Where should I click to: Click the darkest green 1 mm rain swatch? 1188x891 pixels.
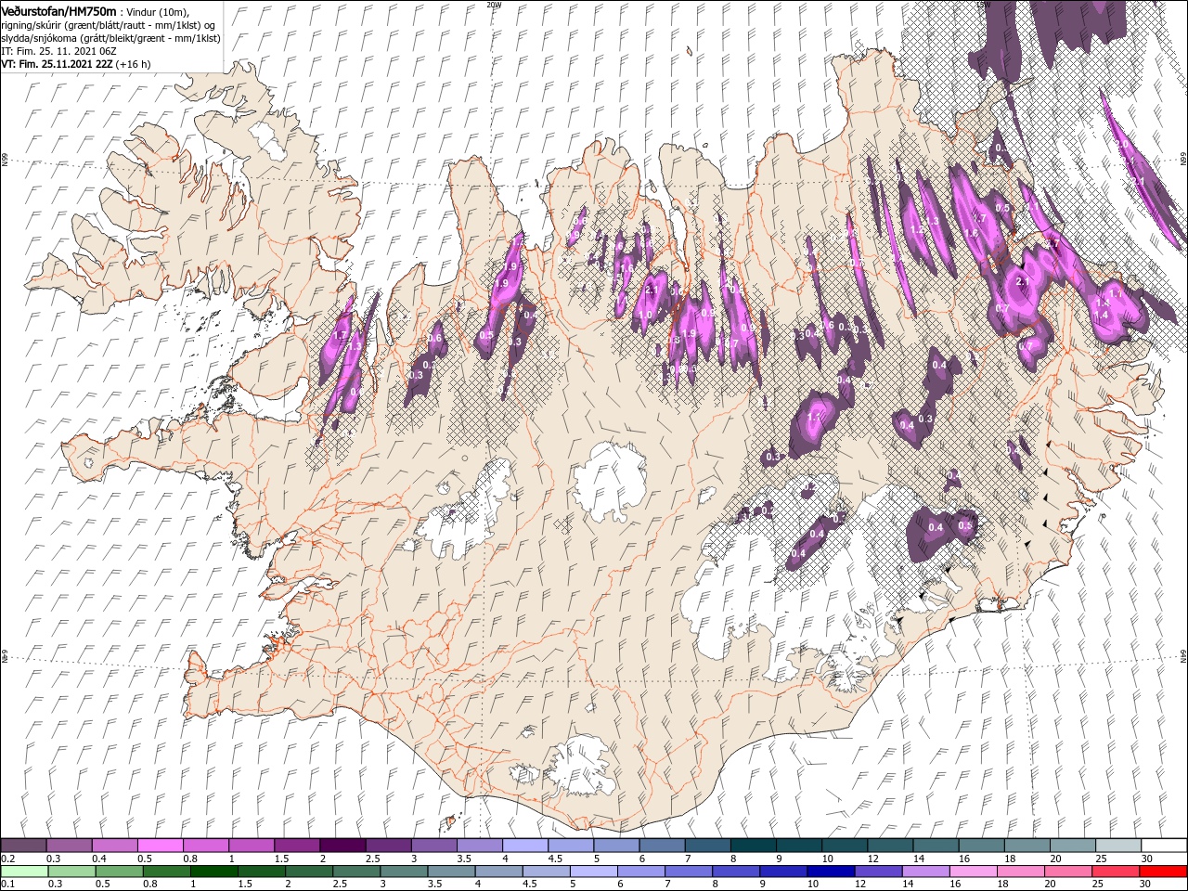tap(214, 872)
